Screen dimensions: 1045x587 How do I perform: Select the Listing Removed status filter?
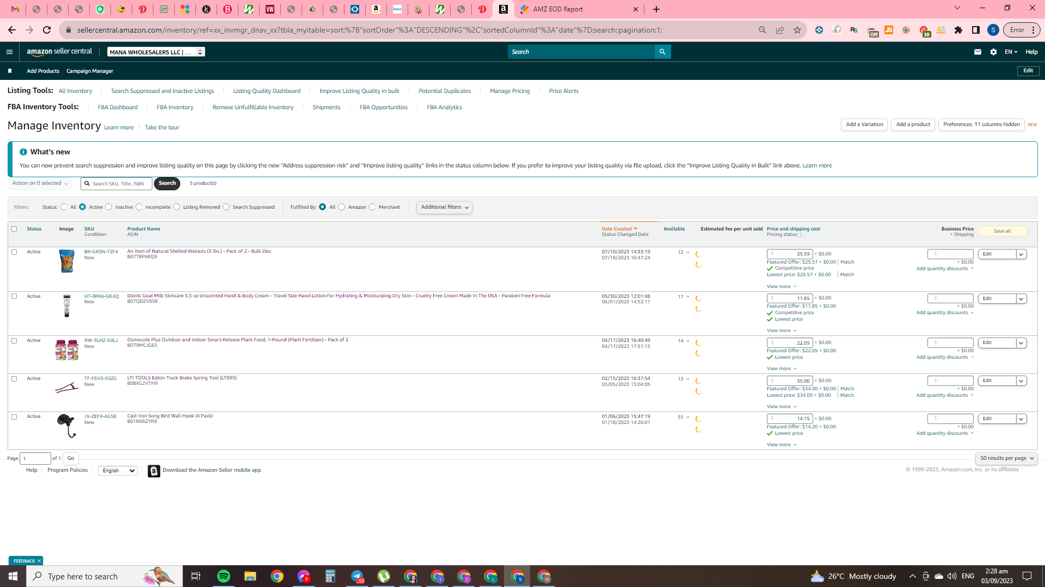[177, 207]
